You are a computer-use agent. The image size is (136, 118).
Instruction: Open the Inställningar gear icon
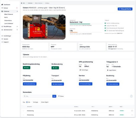tap(2, 36)
